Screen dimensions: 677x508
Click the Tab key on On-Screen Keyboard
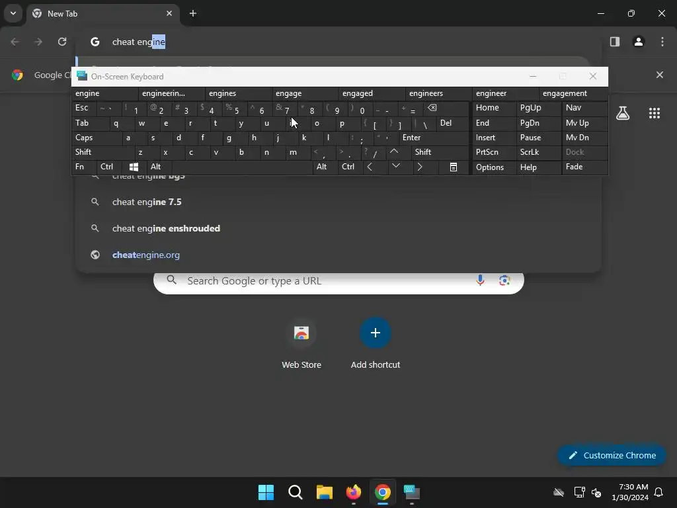point(90,123)
